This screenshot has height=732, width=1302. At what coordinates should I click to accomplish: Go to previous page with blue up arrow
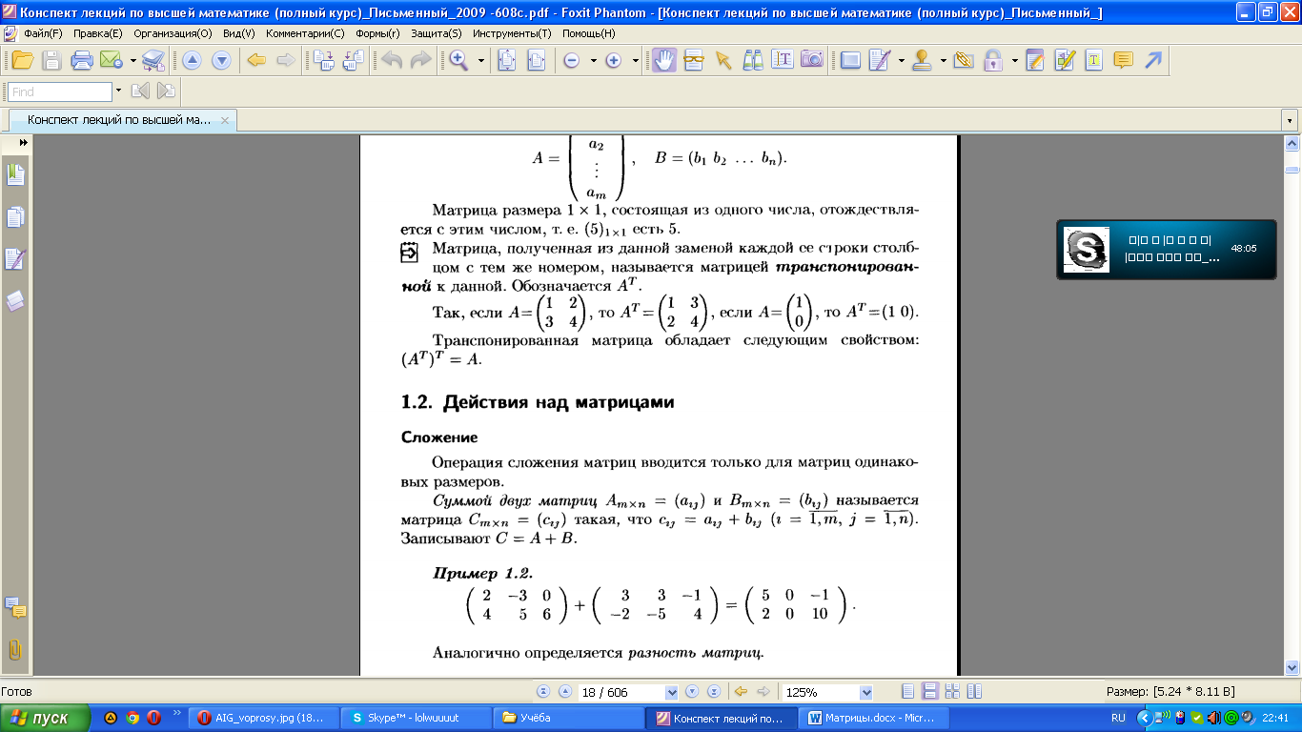click(x=192, y=60)
